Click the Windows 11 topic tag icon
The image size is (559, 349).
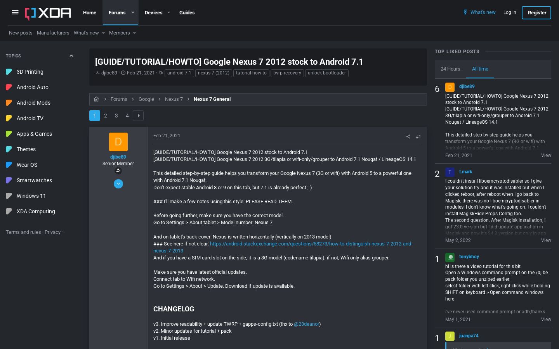pyautogui.click(x=9, y=196)
